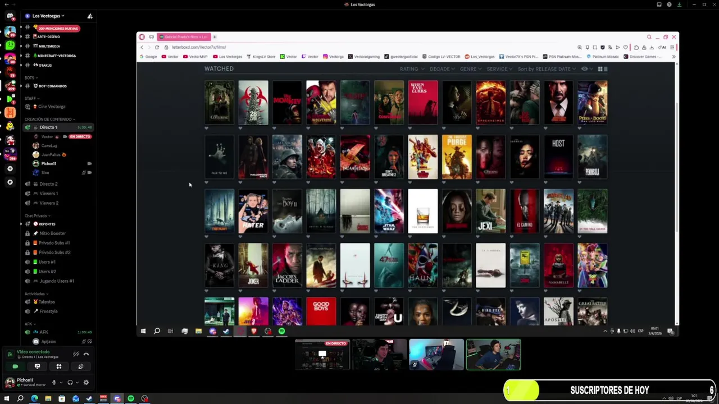The width and height of the screenshot is (719, 404).
Task: Open minecraft-vectorga channel
Action: [58, 56]
